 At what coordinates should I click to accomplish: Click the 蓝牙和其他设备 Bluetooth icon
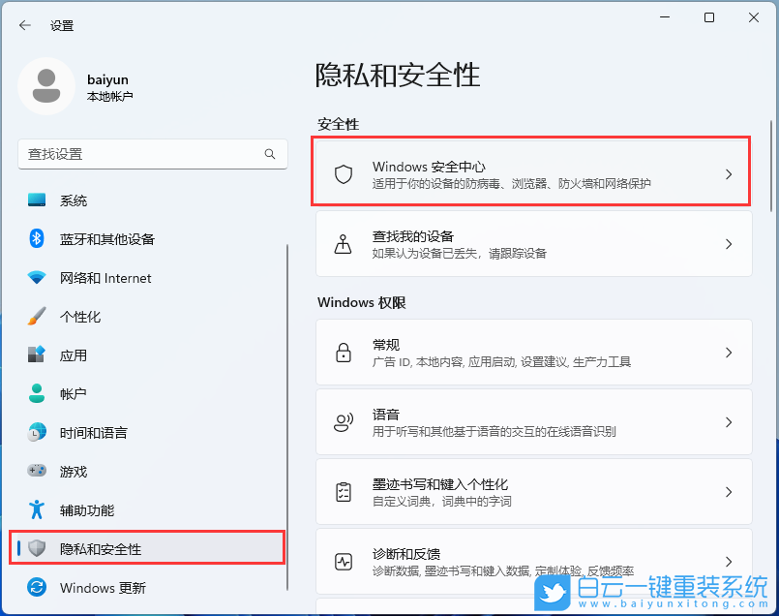36,239
